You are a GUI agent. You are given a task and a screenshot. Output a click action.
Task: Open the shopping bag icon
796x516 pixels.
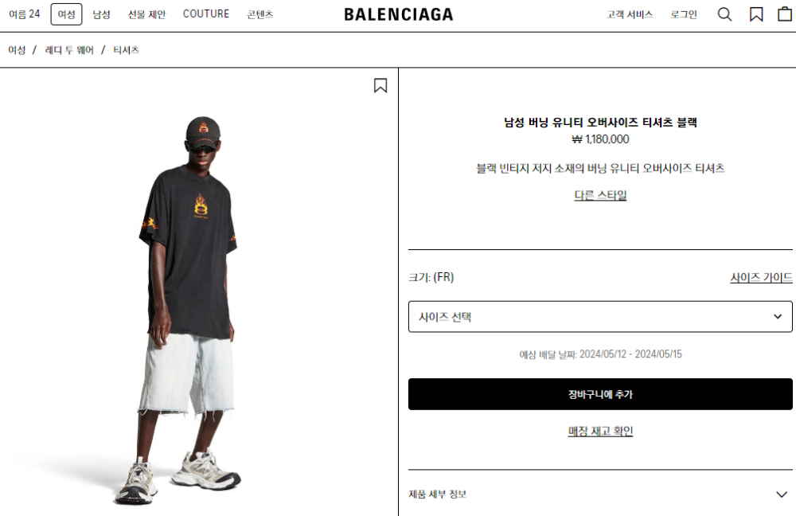(x=785, y=14)
